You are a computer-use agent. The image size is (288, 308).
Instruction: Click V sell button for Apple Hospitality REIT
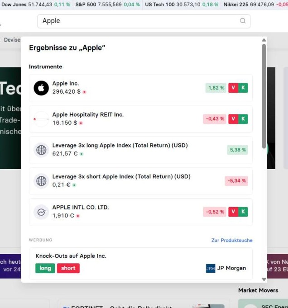(x=233, y=119)
